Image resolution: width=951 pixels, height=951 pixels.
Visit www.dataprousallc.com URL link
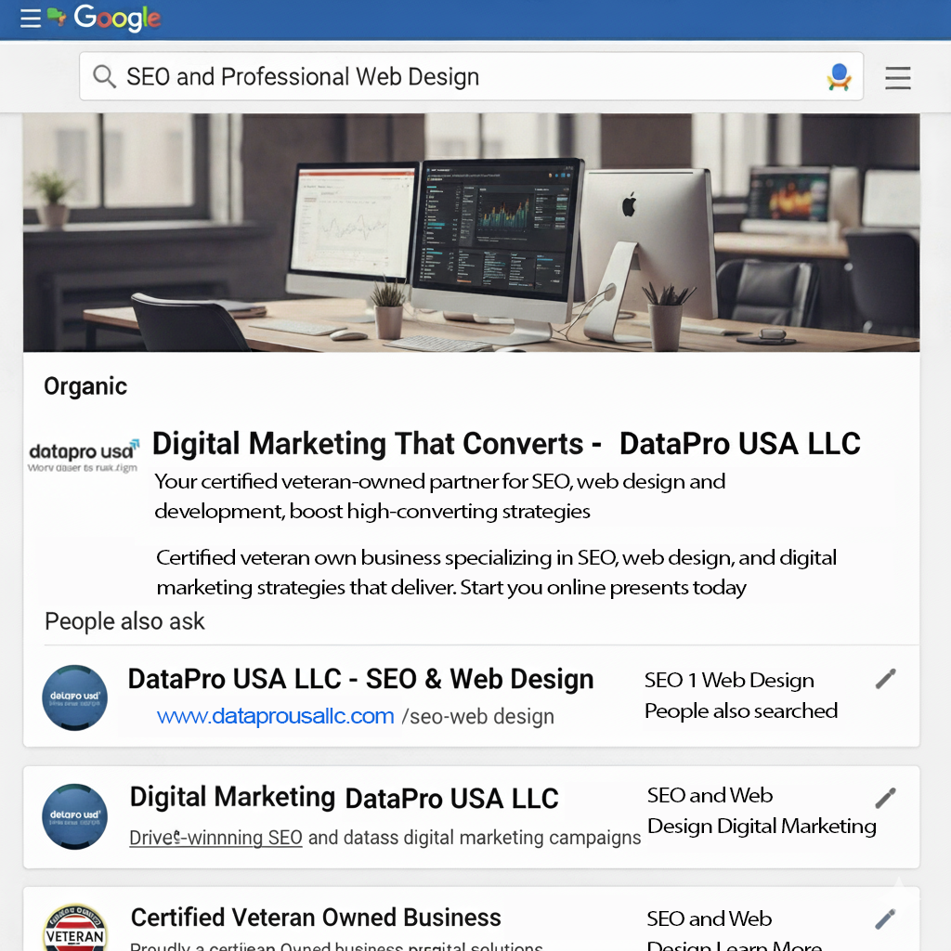pos(276,716)
